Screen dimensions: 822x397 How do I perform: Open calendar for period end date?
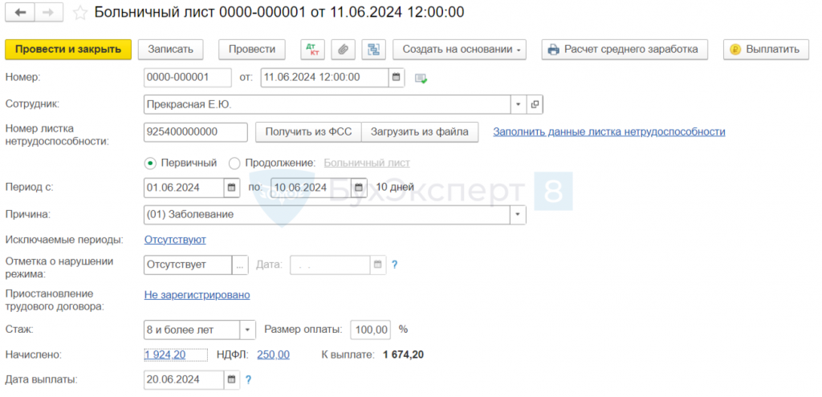pyautogui.click(x=359, y=187)
